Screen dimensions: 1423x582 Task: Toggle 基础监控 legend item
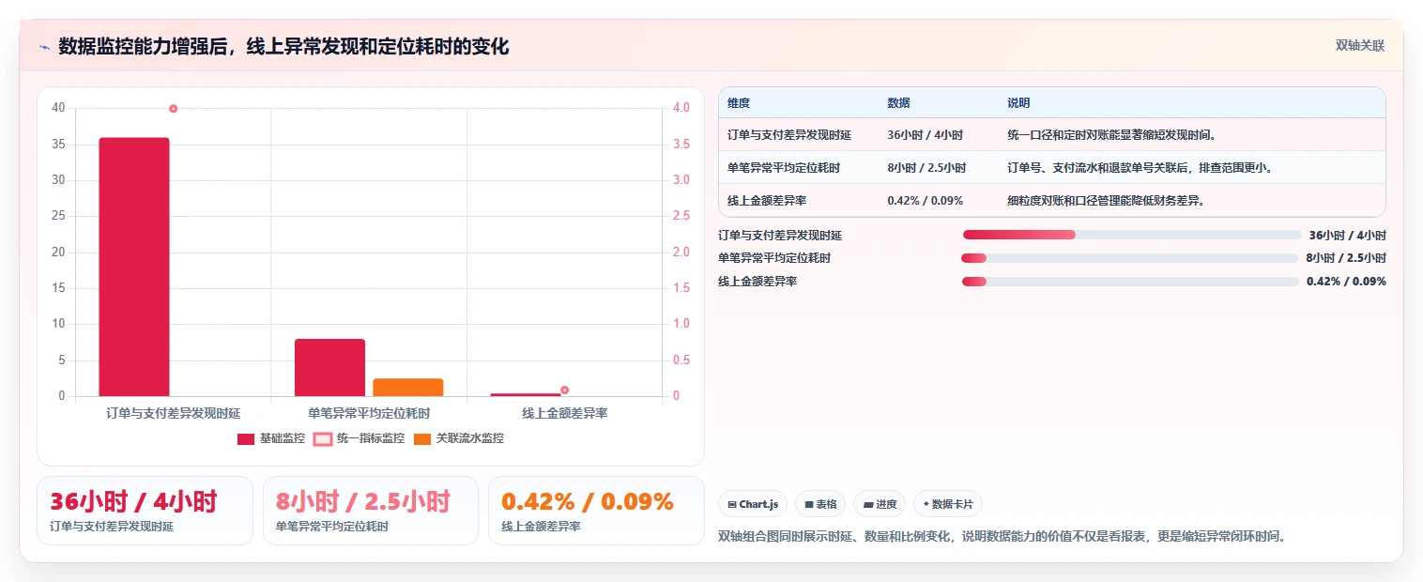271,438
